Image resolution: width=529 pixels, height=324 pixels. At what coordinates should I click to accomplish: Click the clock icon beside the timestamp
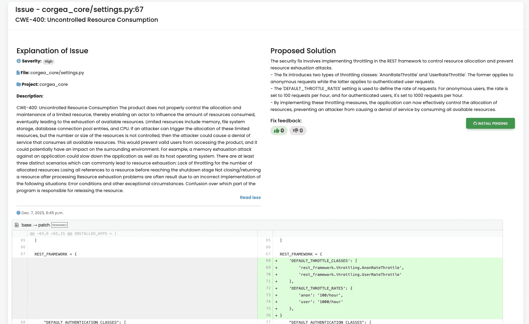[19, 213]
